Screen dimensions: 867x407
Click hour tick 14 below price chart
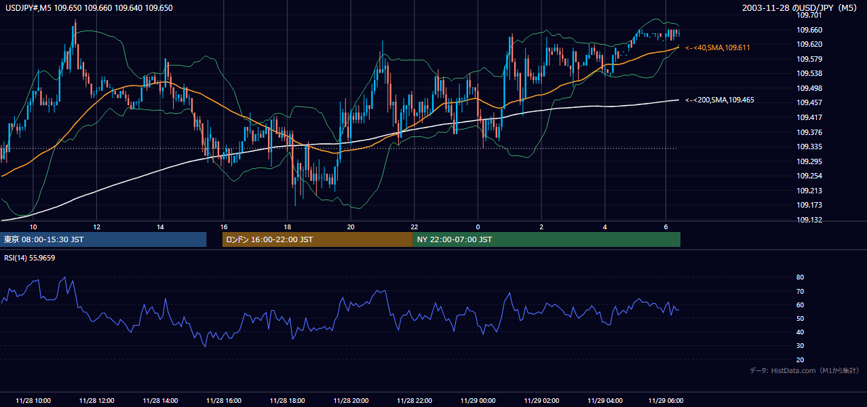click(x=160, y=227)
